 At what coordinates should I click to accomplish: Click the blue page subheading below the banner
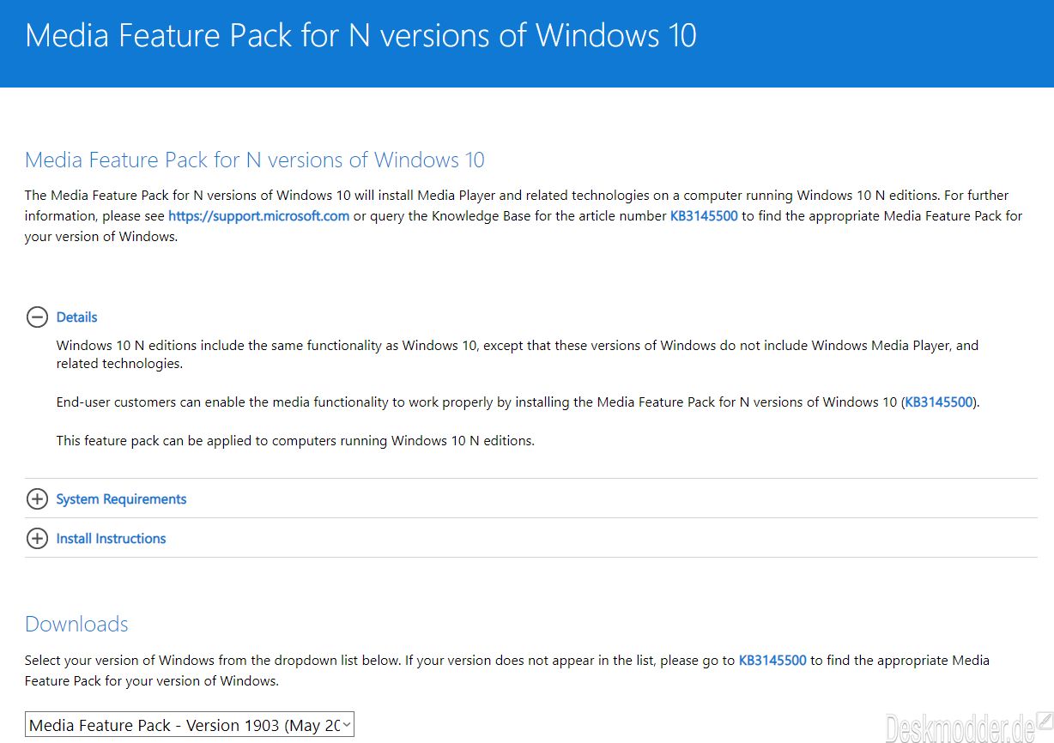(x=254, y=160)
